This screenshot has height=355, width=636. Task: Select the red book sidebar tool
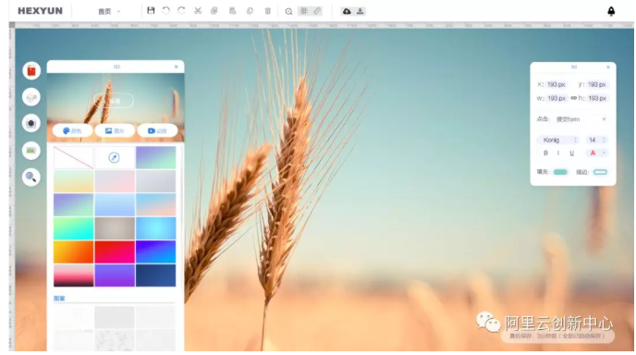[x=31, y=71]
